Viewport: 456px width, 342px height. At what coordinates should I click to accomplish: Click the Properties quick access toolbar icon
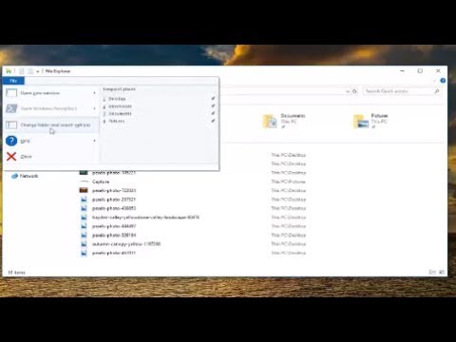tap(22, 71)
